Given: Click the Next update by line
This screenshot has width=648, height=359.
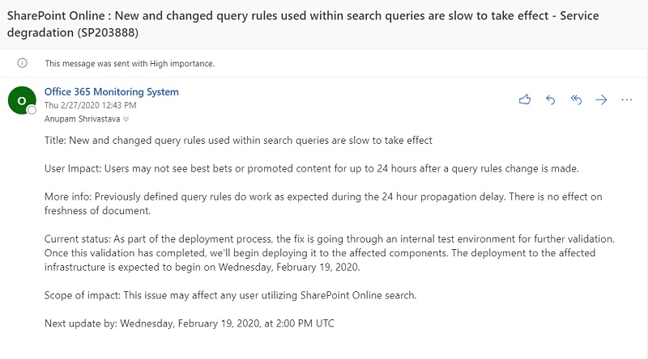Looking at the screenshot, I should [189, 323].
